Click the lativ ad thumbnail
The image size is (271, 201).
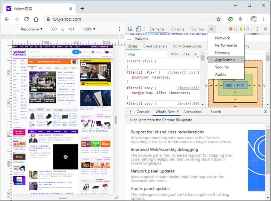coord(19,157)
